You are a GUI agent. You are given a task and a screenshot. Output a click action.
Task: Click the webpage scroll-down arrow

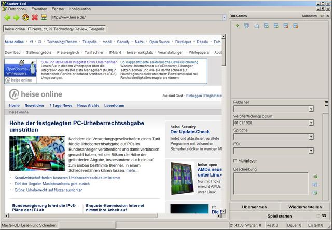(223, 211)
